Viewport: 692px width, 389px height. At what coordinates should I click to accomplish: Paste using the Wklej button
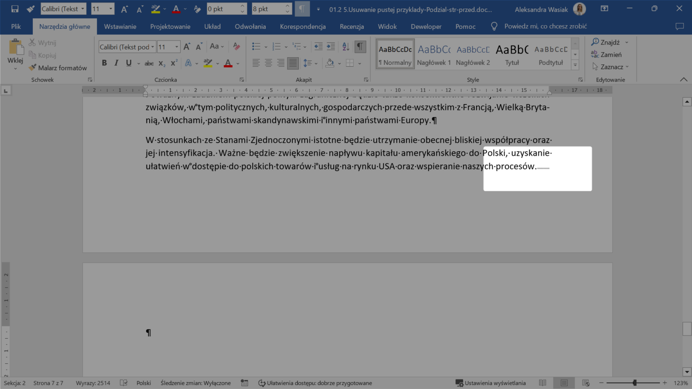[15, 54]
